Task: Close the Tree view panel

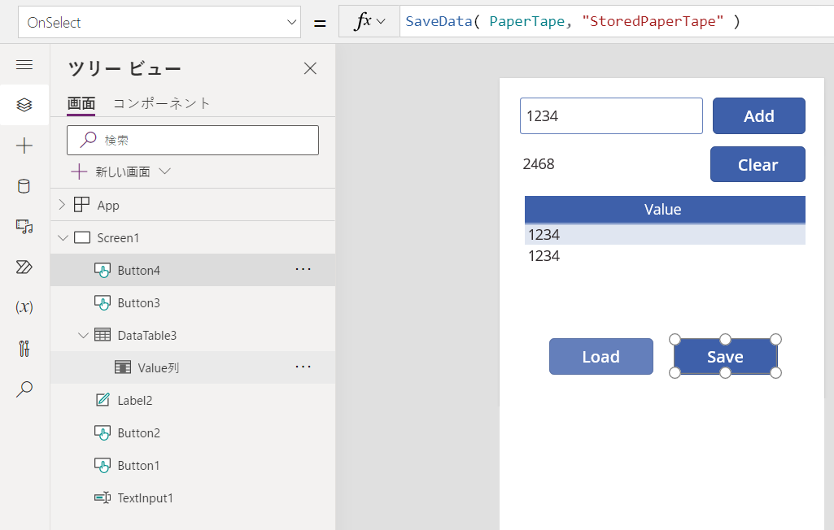Action: pos(310,68)
